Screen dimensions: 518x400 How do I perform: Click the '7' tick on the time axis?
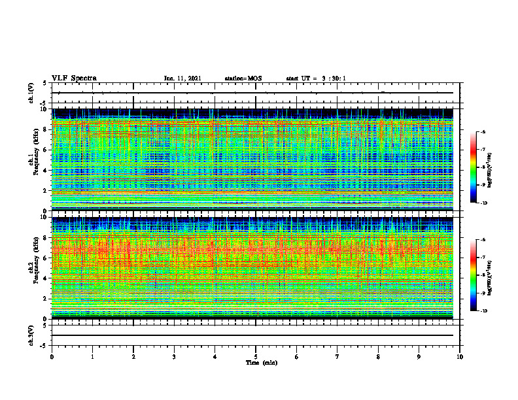click(337, 357)
